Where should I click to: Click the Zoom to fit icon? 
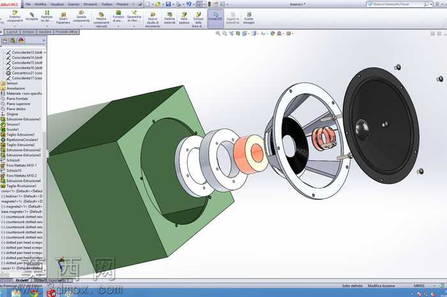point(218,34)
